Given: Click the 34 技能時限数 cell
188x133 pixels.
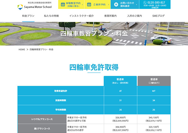Looking at the screenshot, I should pyautogui.click(x=154, y=100).
